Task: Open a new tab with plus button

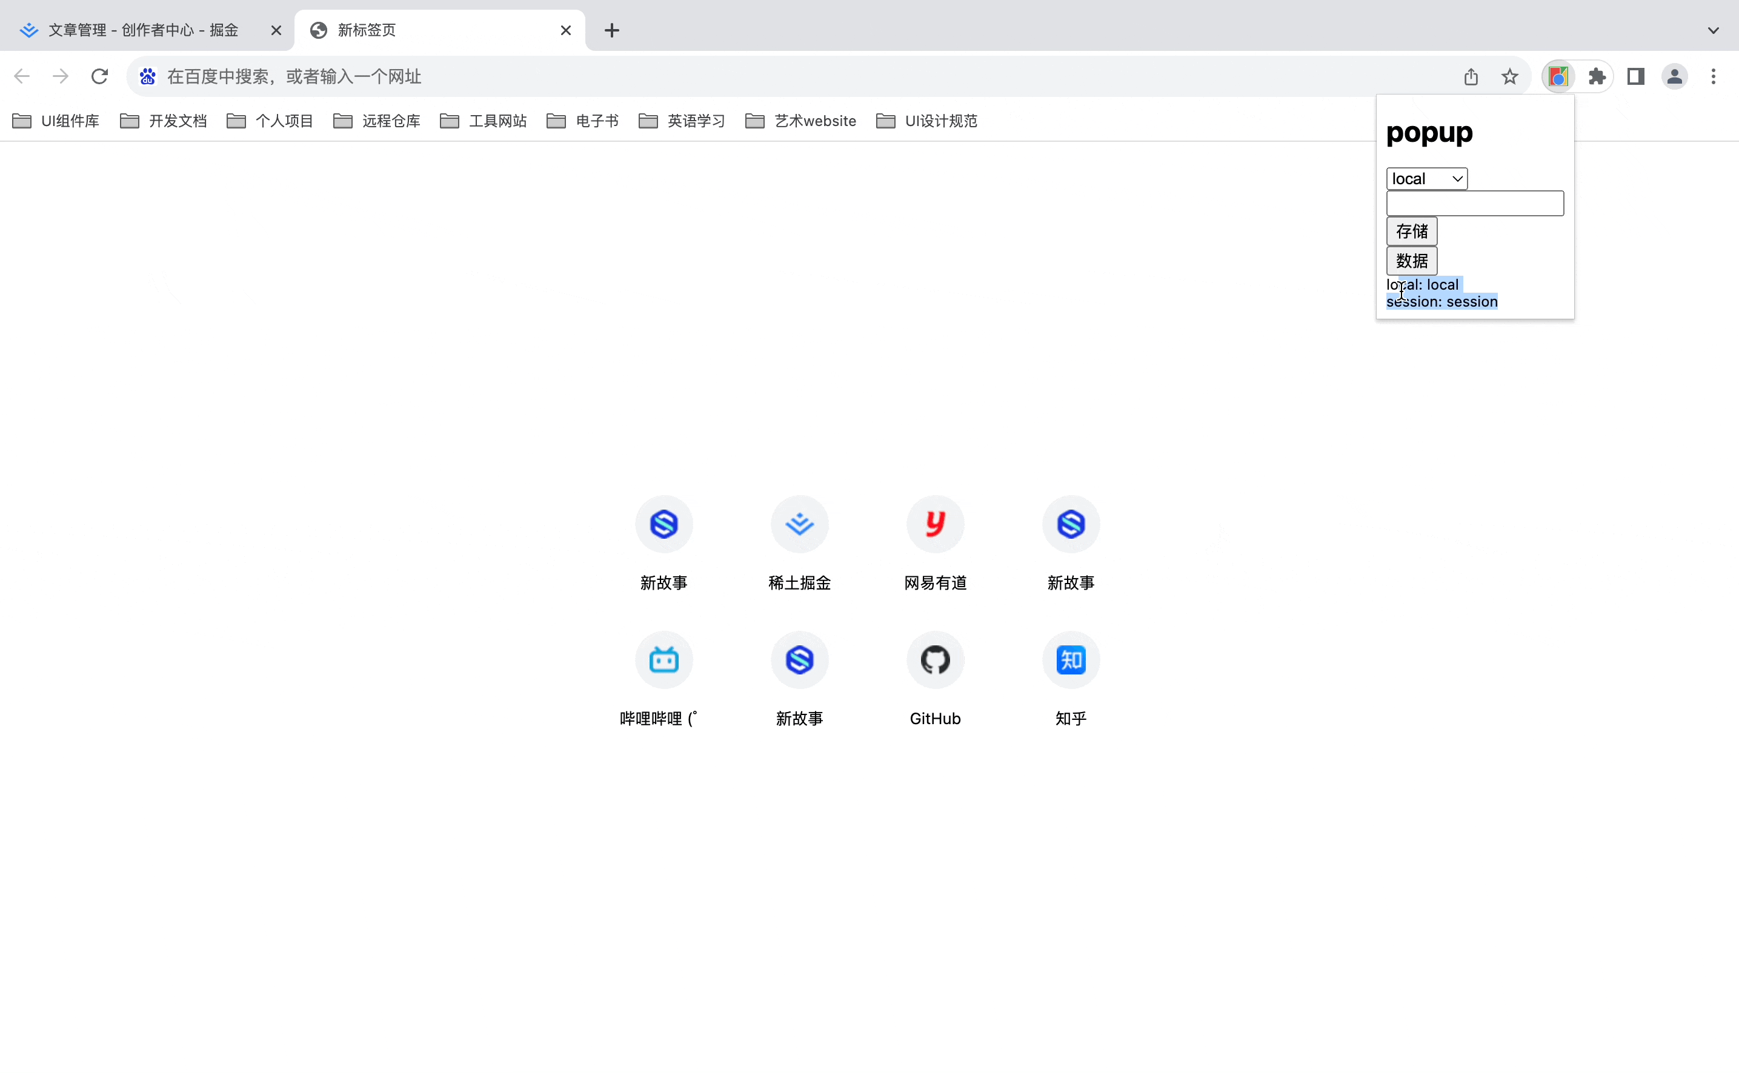Action: pos(611,30)
